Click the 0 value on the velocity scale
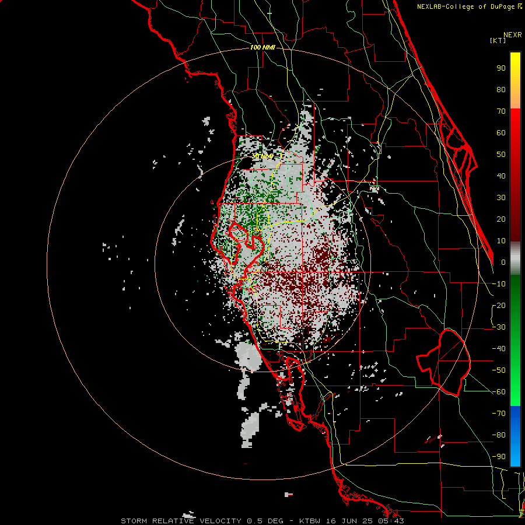Viewport: 525px width, 525px height. point(503,262)
